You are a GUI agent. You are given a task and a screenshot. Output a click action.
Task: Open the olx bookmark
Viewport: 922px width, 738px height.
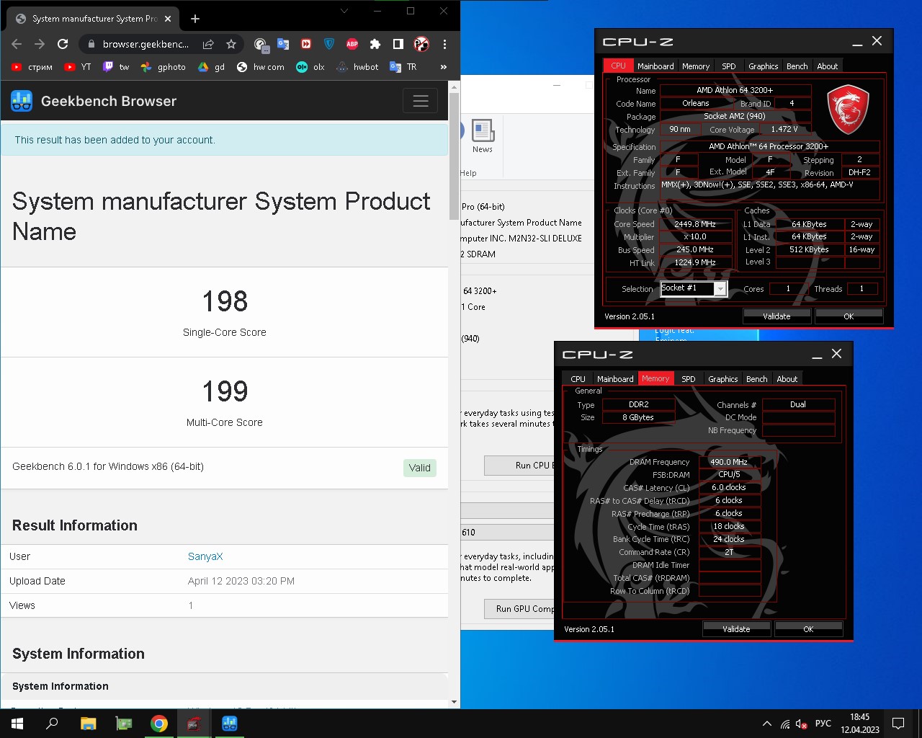[x=310, y=67]
